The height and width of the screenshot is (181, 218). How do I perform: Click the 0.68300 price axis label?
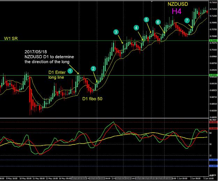[x=213, y=111]
